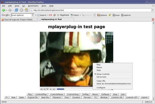Open Gmail icon in Google toolbar

point(51,15)
